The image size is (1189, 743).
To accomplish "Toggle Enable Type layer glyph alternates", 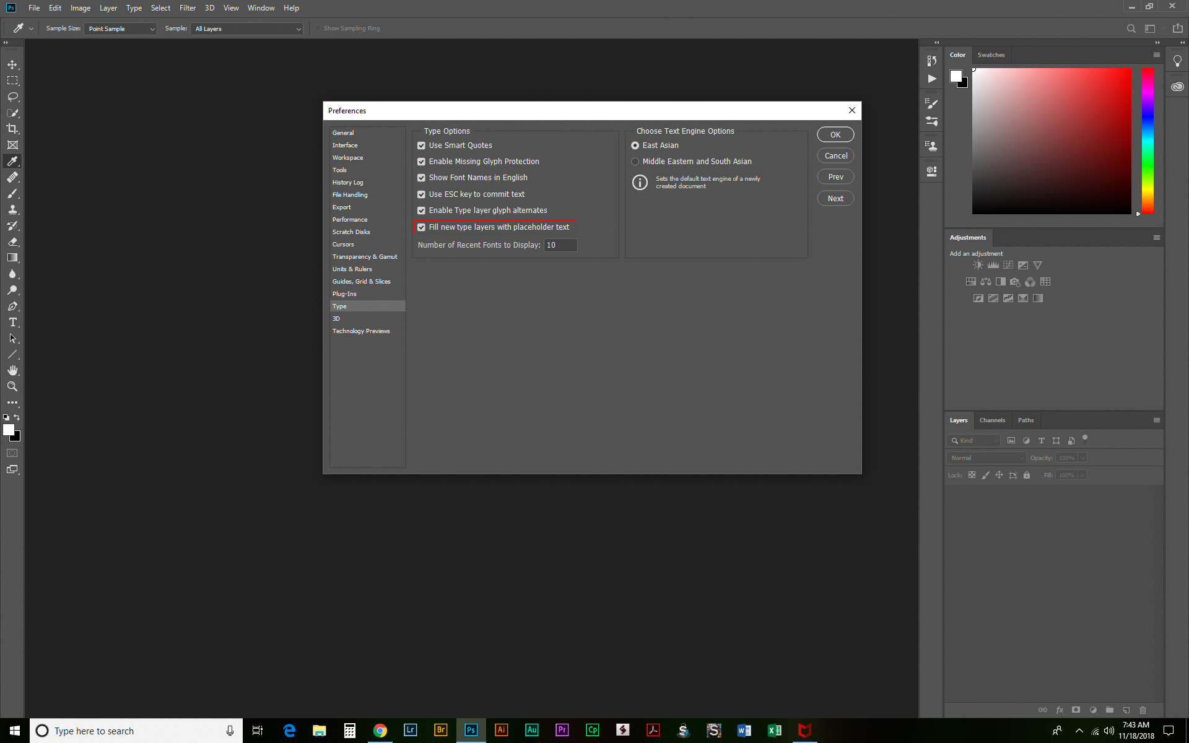I will click(x=421, y=211).
